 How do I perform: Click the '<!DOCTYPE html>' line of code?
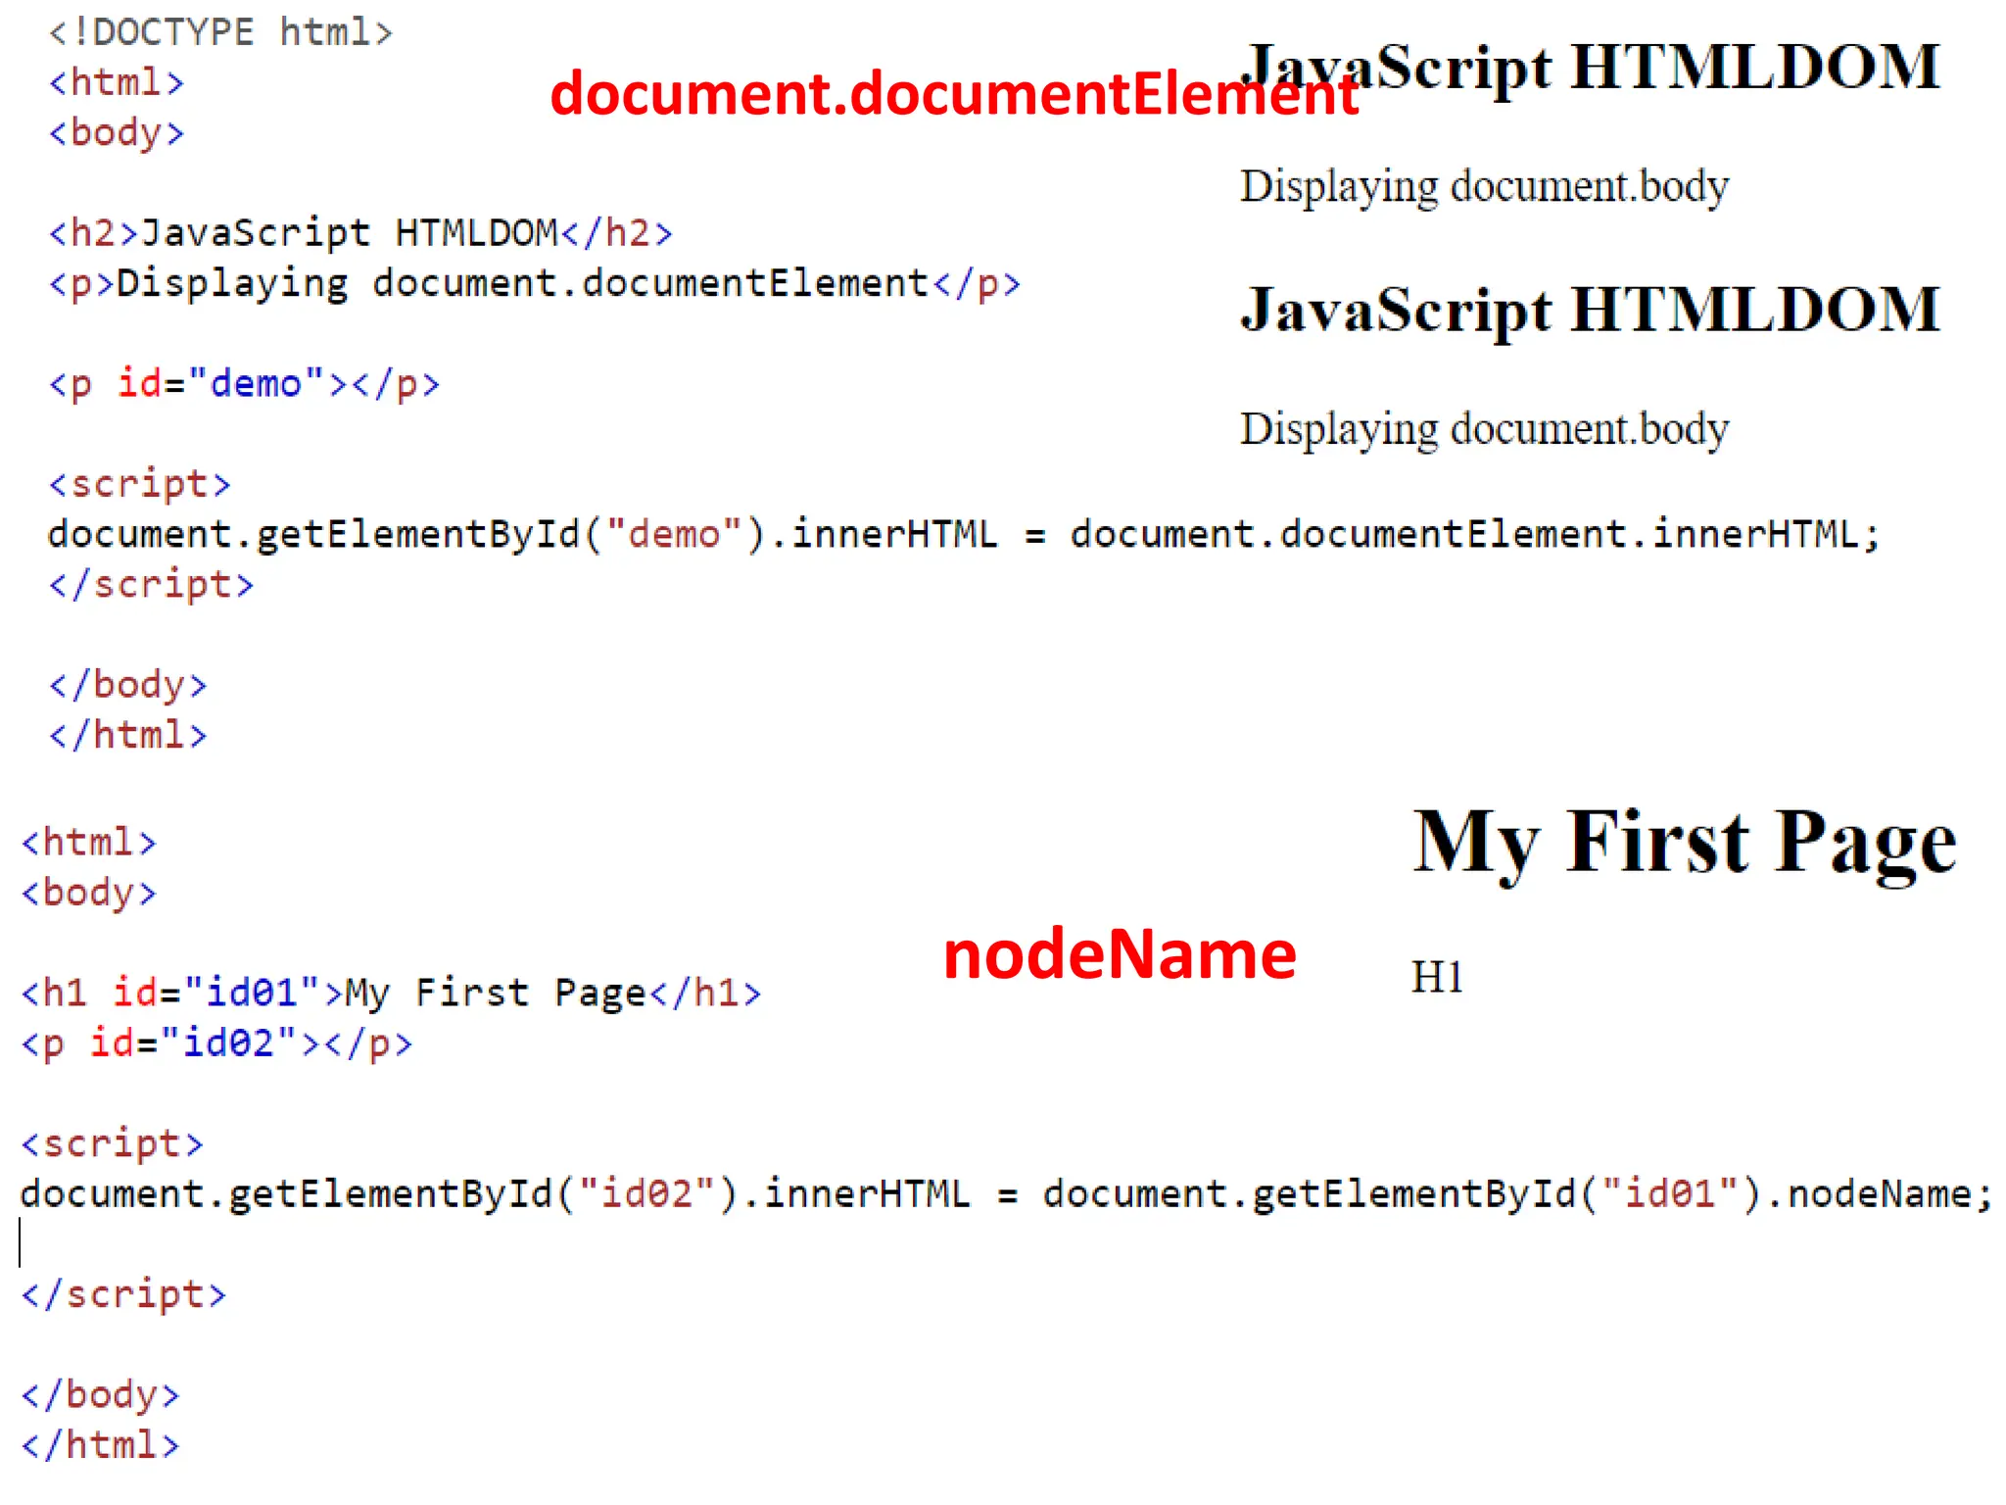click(220, 32)
